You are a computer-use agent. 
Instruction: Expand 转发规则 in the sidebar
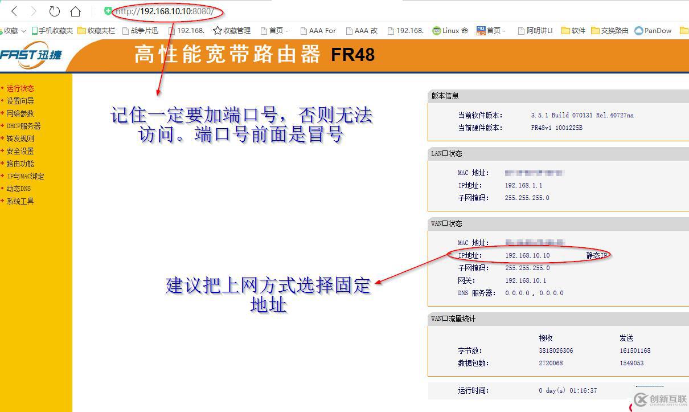pyautogui.click(x=20, y=138)
